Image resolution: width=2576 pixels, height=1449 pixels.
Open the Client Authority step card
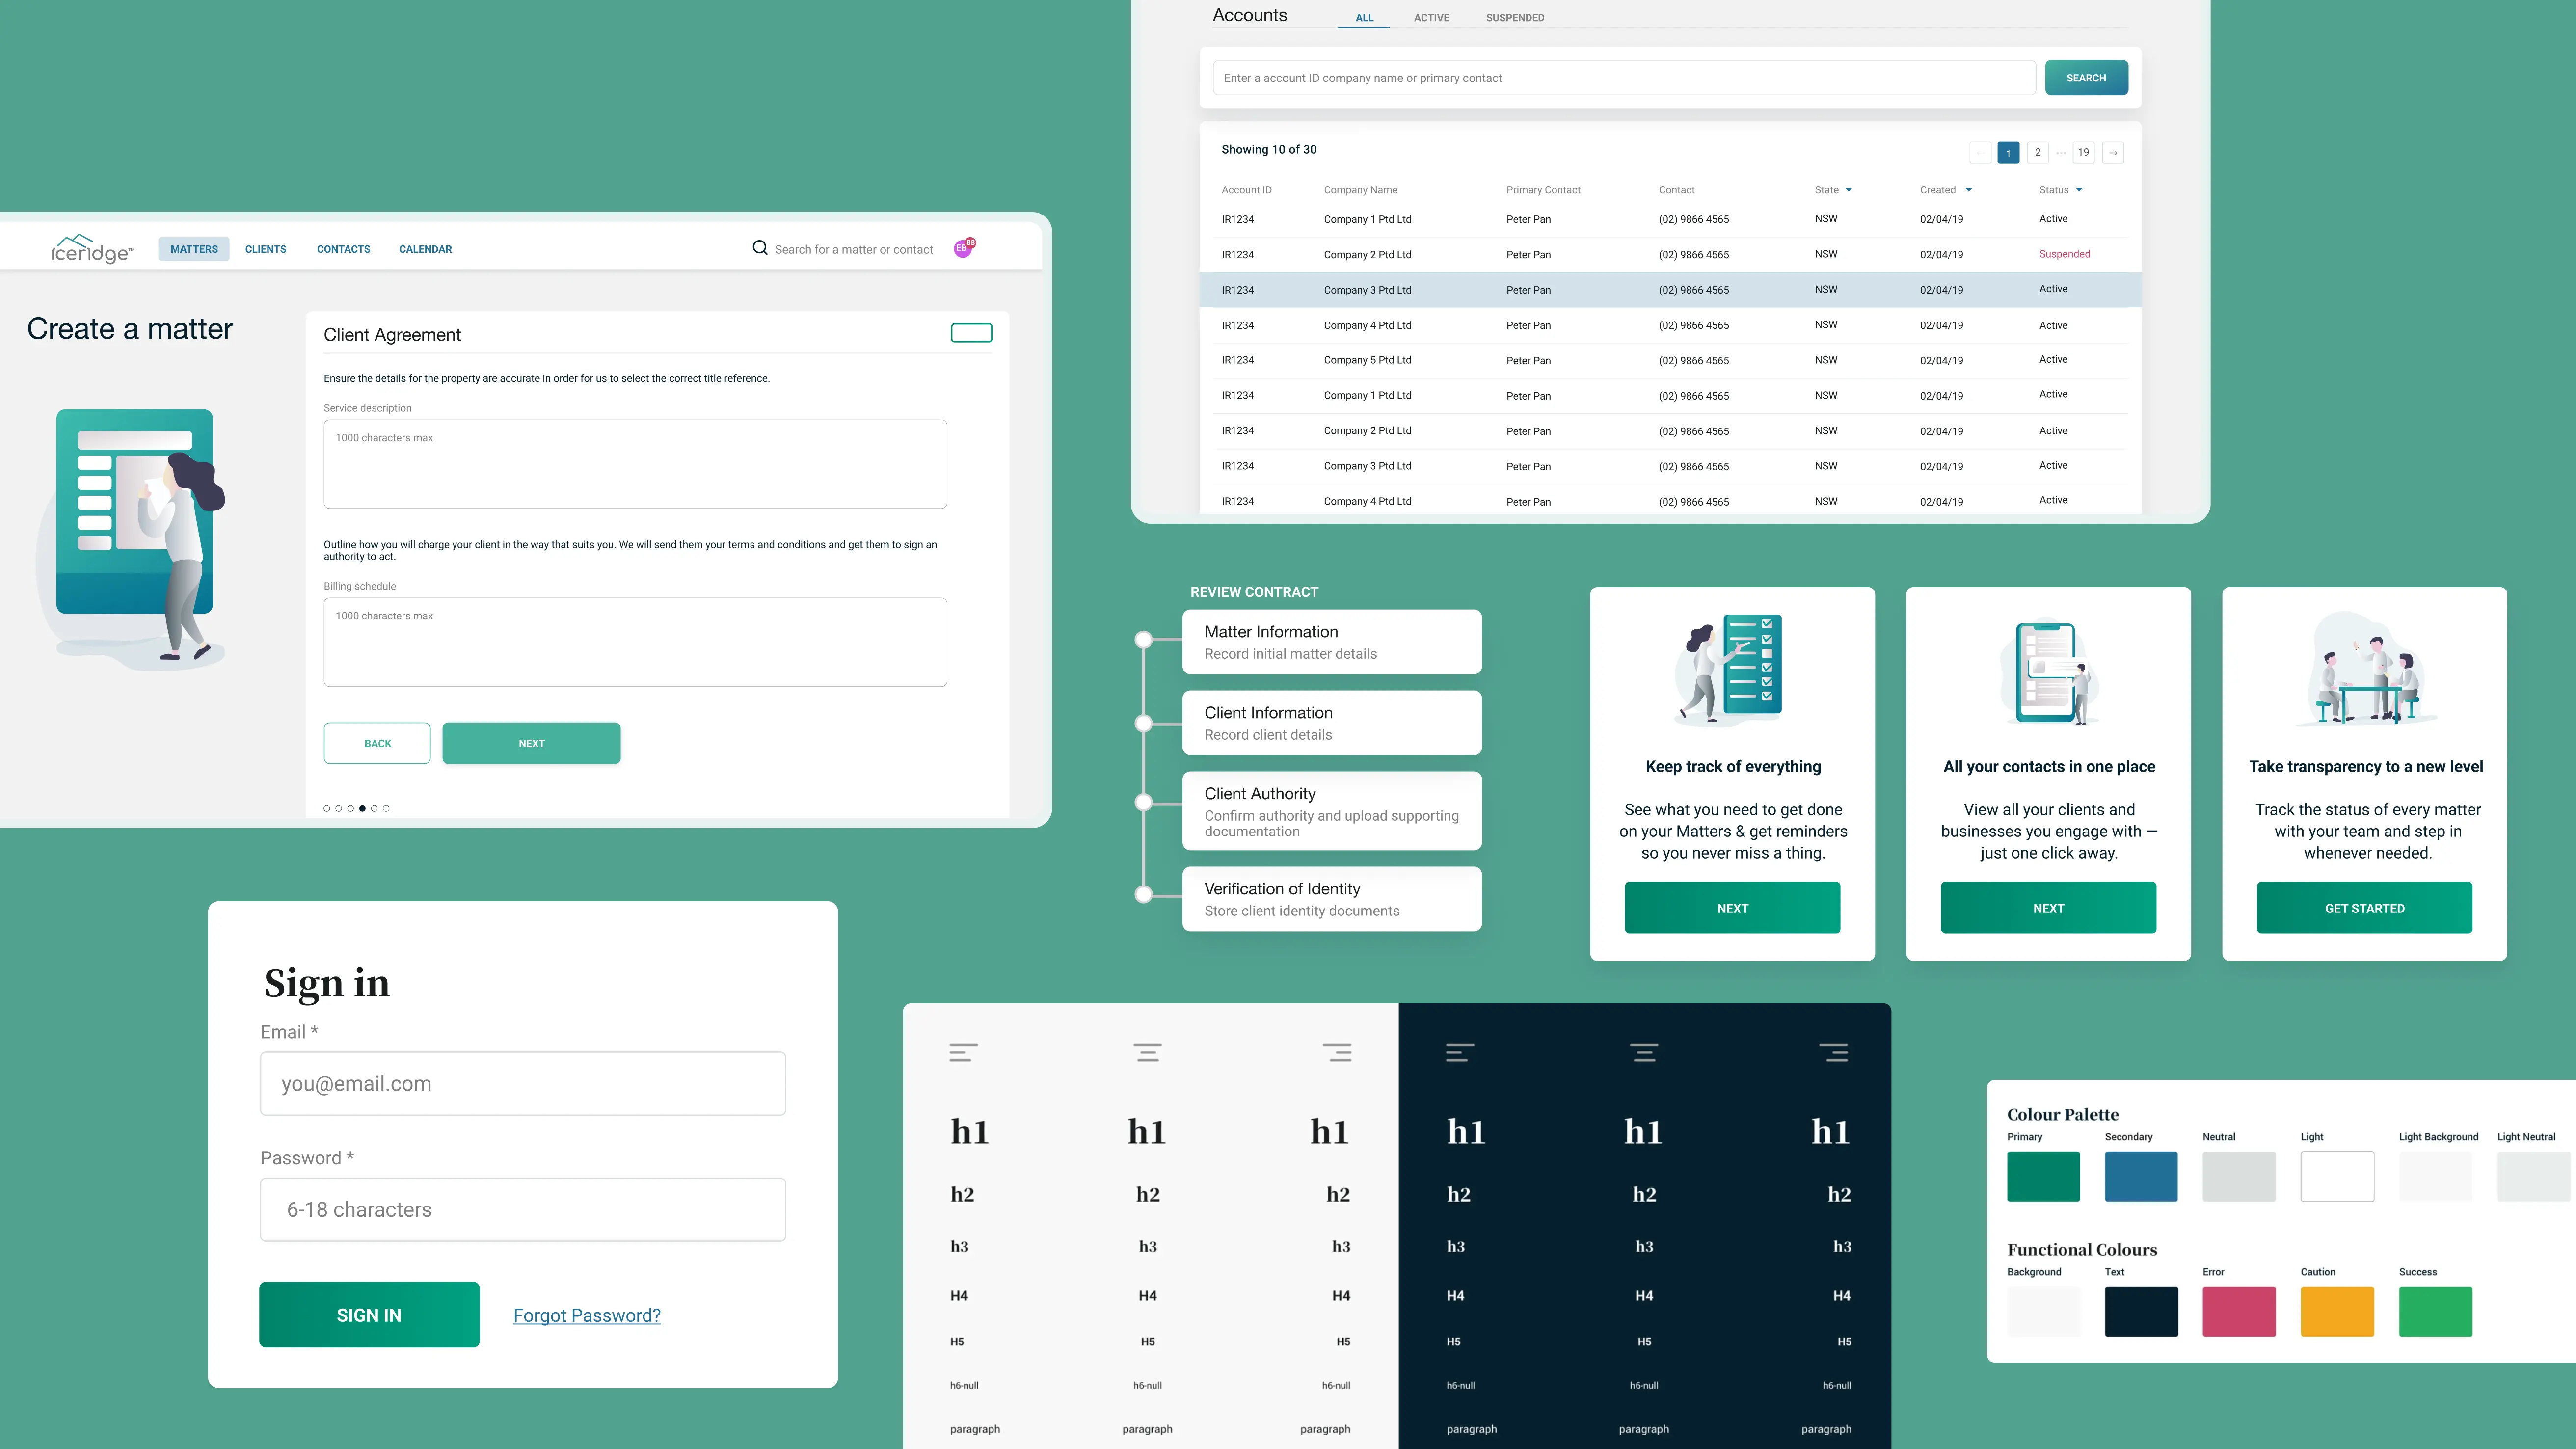[x=1332, y=810]
